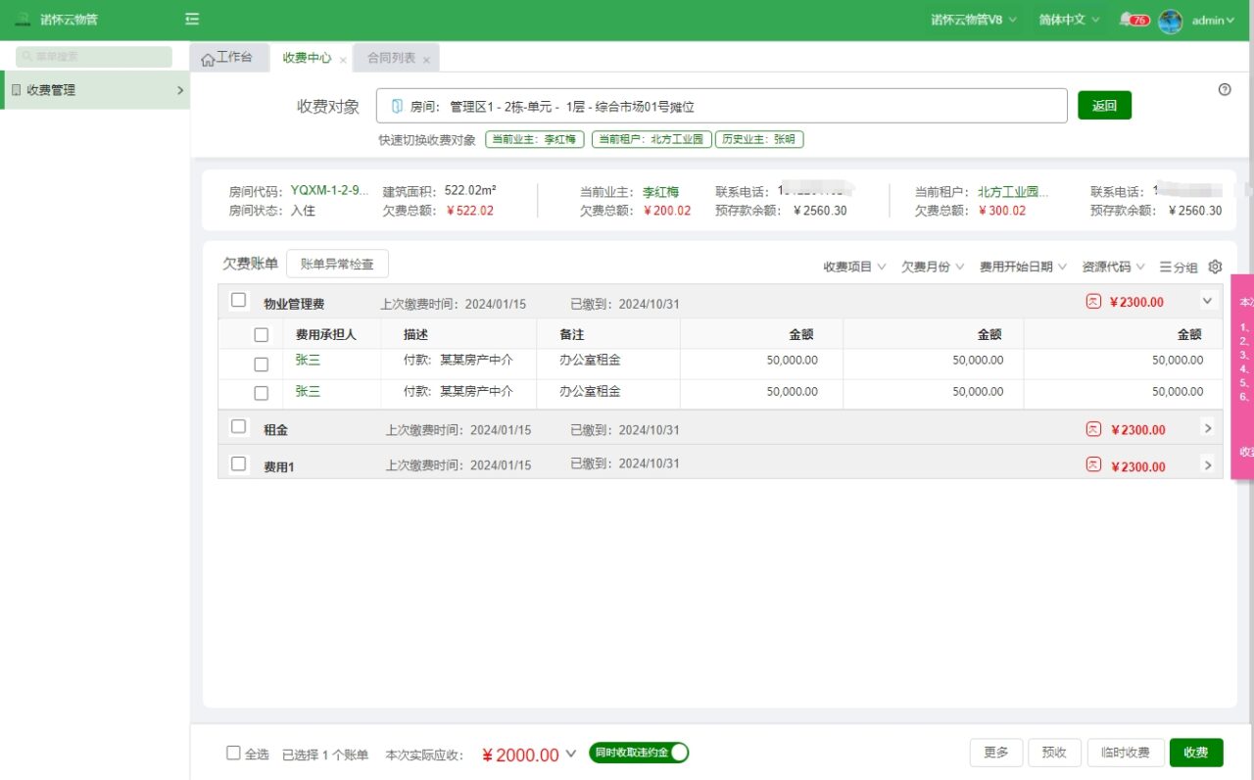This screenshot has width=1254, height=780.
Task: Click the home icon on 工作台 tab
Action: point(208,59)
